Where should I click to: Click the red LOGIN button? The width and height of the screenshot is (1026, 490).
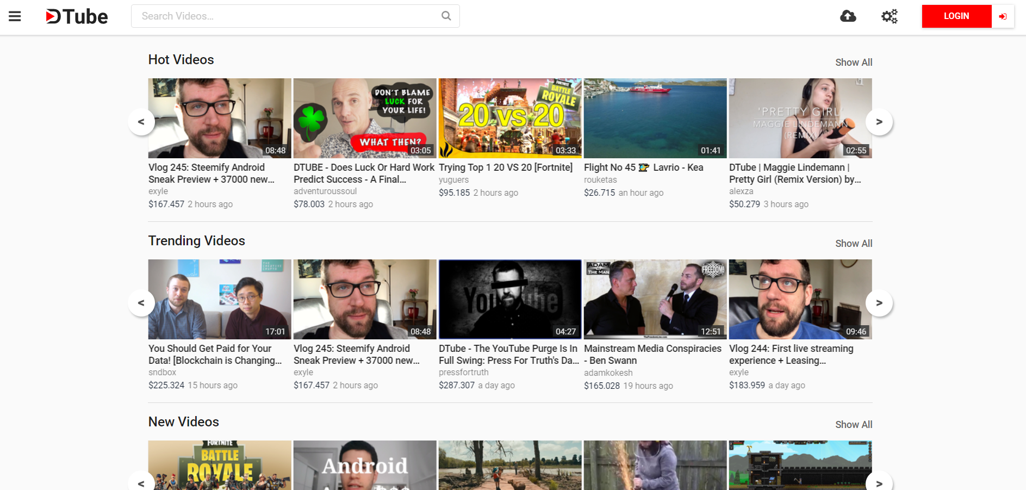click(956, 16)
